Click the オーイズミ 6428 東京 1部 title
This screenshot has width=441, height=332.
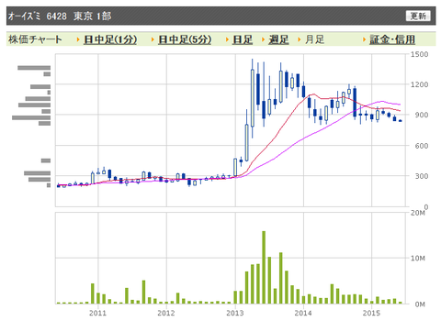(x=60, y=16)
